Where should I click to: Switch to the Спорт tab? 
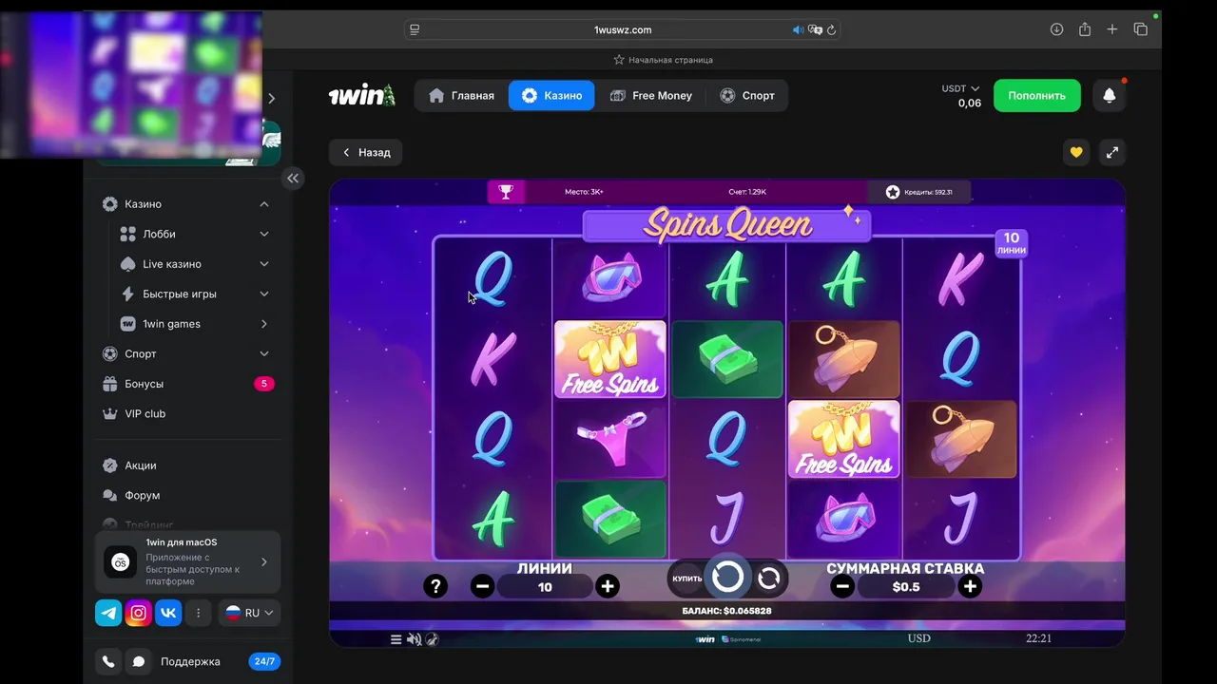pos(747,96)
